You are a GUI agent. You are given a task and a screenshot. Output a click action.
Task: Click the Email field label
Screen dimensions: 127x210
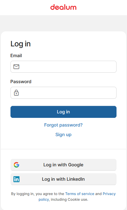pos(16,56)
